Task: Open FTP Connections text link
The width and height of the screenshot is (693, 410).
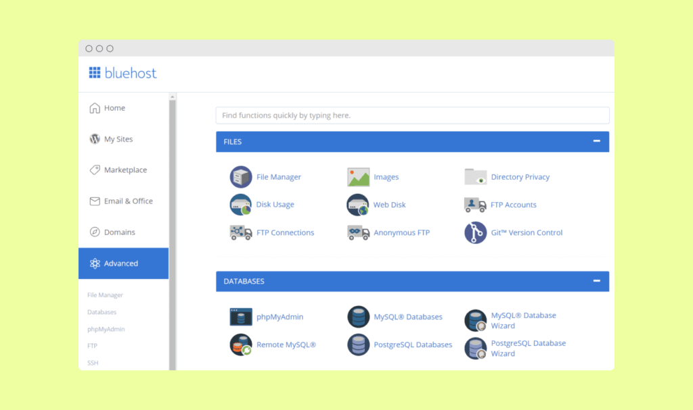Action: point(286,232)
